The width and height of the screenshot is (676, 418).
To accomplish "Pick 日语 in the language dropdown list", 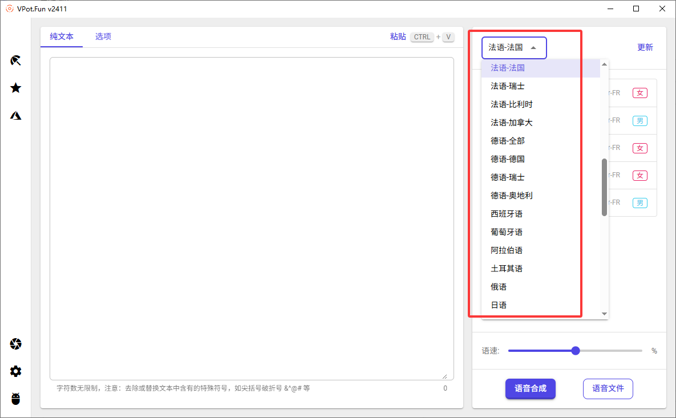I will pyautogui.click(x=499, y=305).
